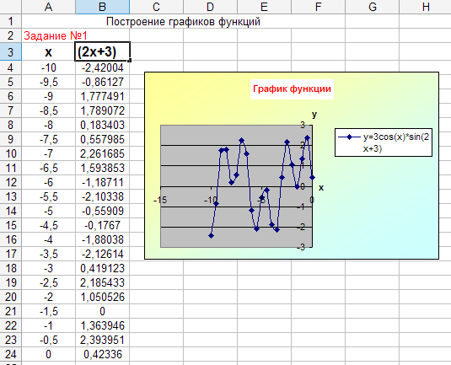This screenshot has width=451, height=365.
Task: Click cell with value 0,419123
Action: tap(102, 268)
